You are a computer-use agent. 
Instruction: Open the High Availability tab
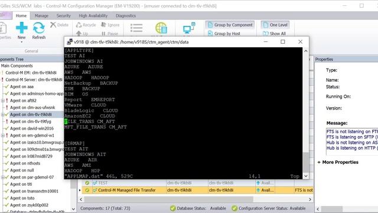point(93,16)
